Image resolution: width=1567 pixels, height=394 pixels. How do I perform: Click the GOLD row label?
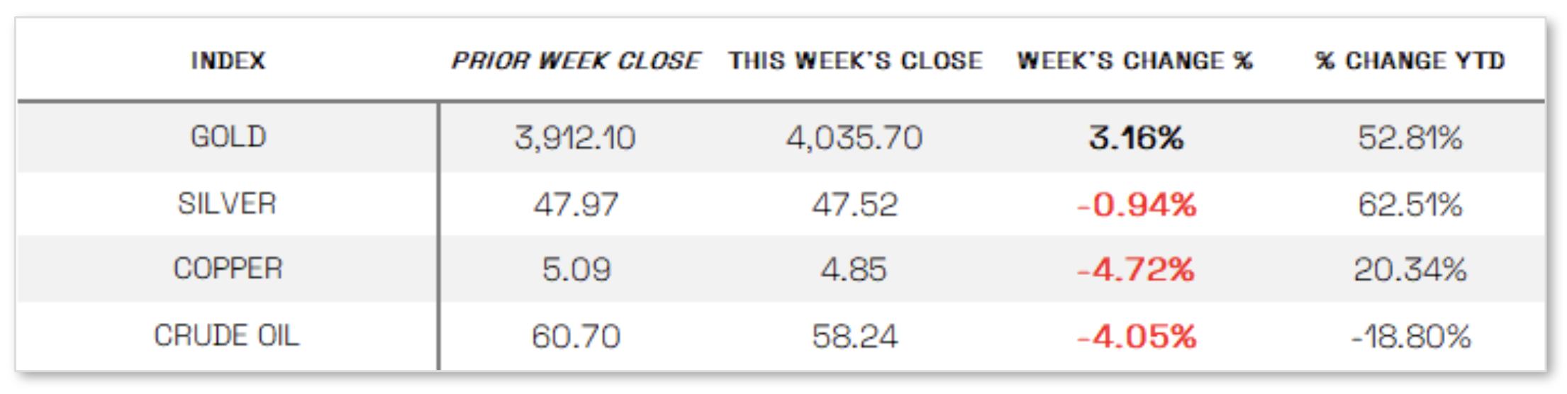228,137
